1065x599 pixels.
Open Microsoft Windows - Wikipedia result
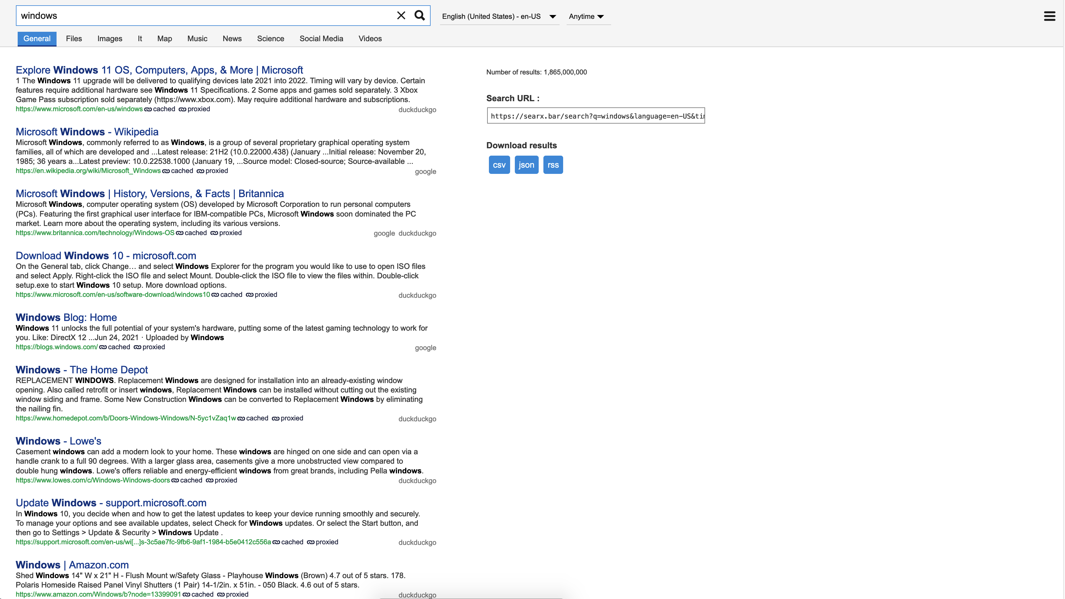click(x=87, y=132)
